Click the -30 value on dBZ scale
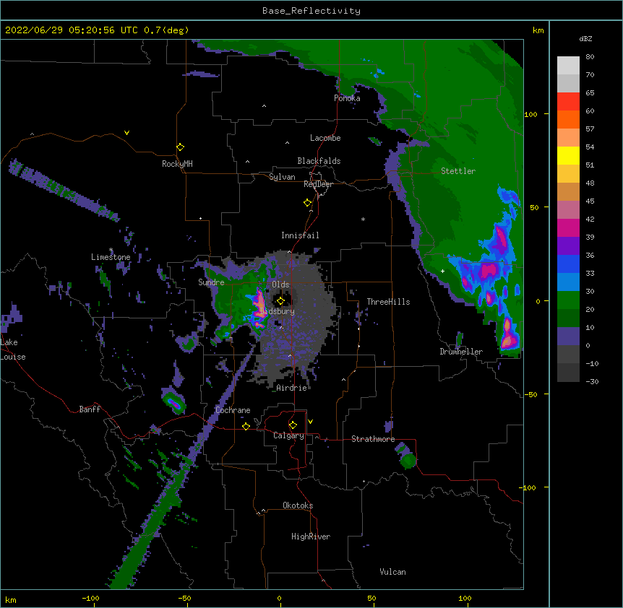Image resolution: width=623 pixels, height=608 pixels. pos(592,381)
